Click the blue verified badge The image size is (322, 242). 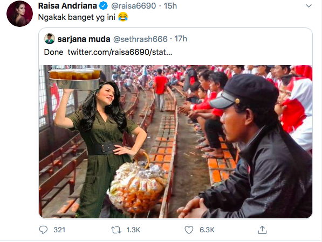pyautogui.click(x=104, y=6)
